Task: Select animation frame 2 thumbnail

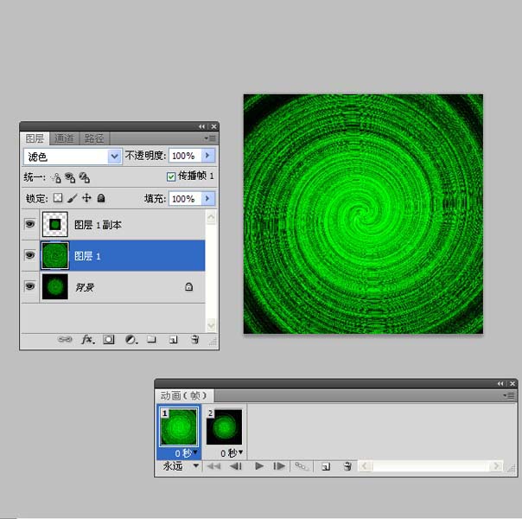Action: coord(225,427)
